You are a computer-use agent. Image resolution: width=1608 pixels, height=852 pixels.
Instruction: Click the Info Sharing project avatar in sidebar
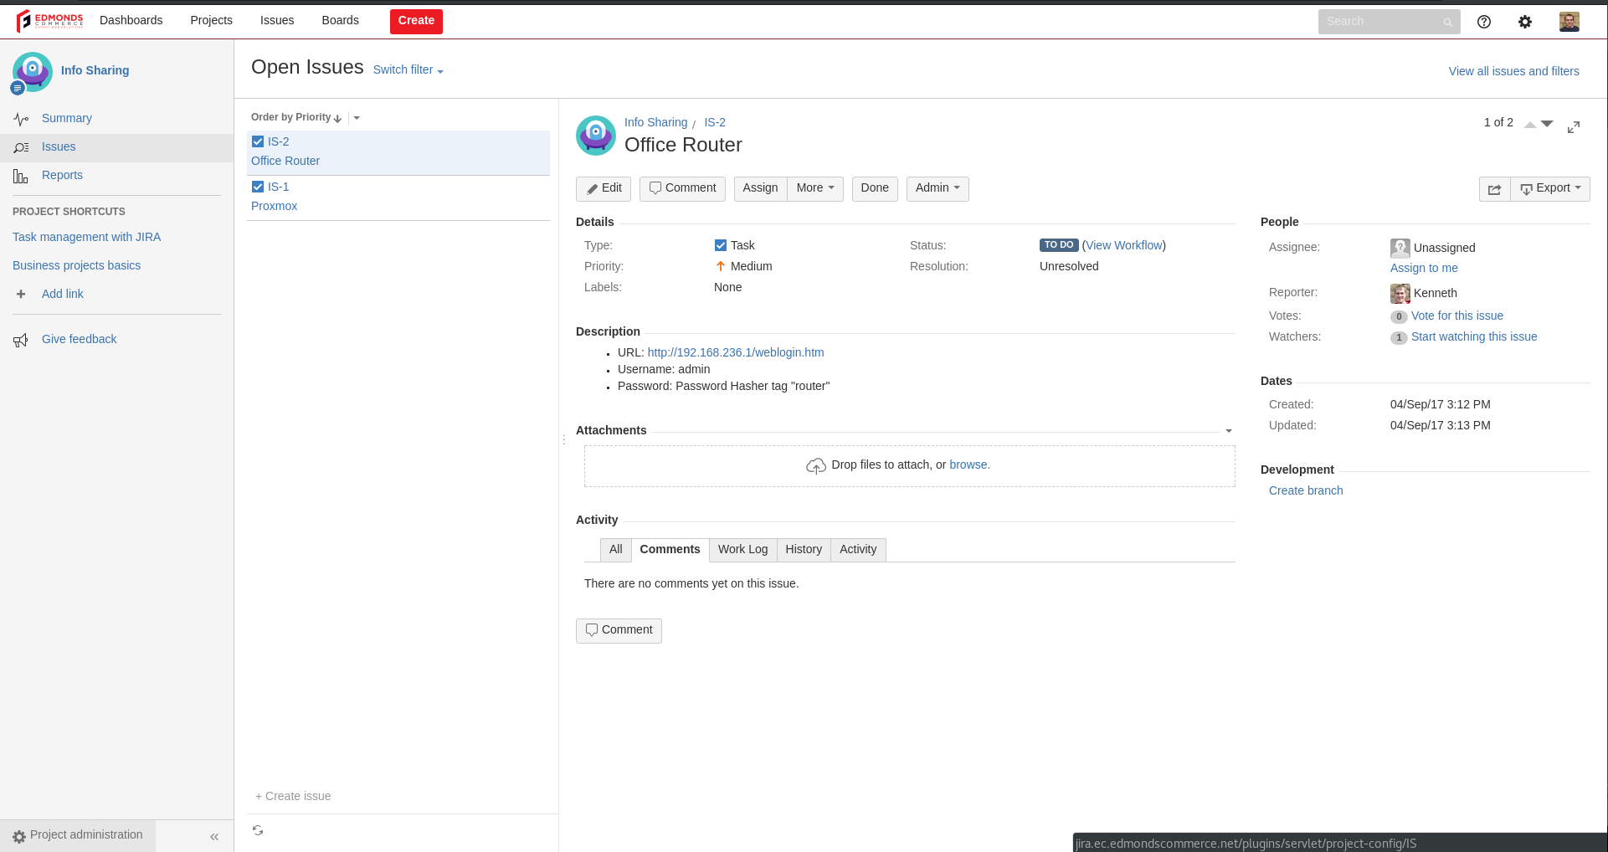point(33,72)
